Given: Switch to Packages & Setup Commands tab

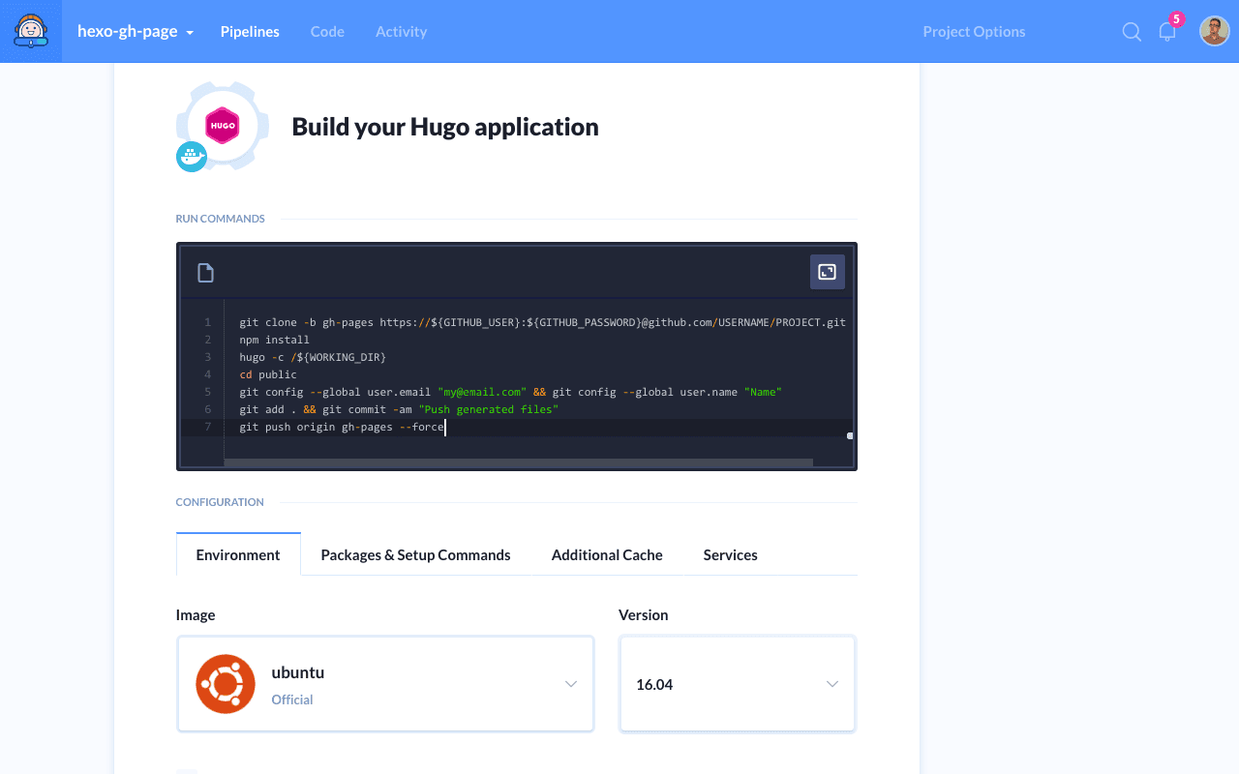Looking at the screenshot, I should (415, 554).
